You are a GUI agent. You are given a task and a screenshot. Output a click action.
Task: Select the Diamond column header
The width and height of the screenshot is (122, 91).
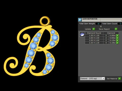[x=111, y=33]
